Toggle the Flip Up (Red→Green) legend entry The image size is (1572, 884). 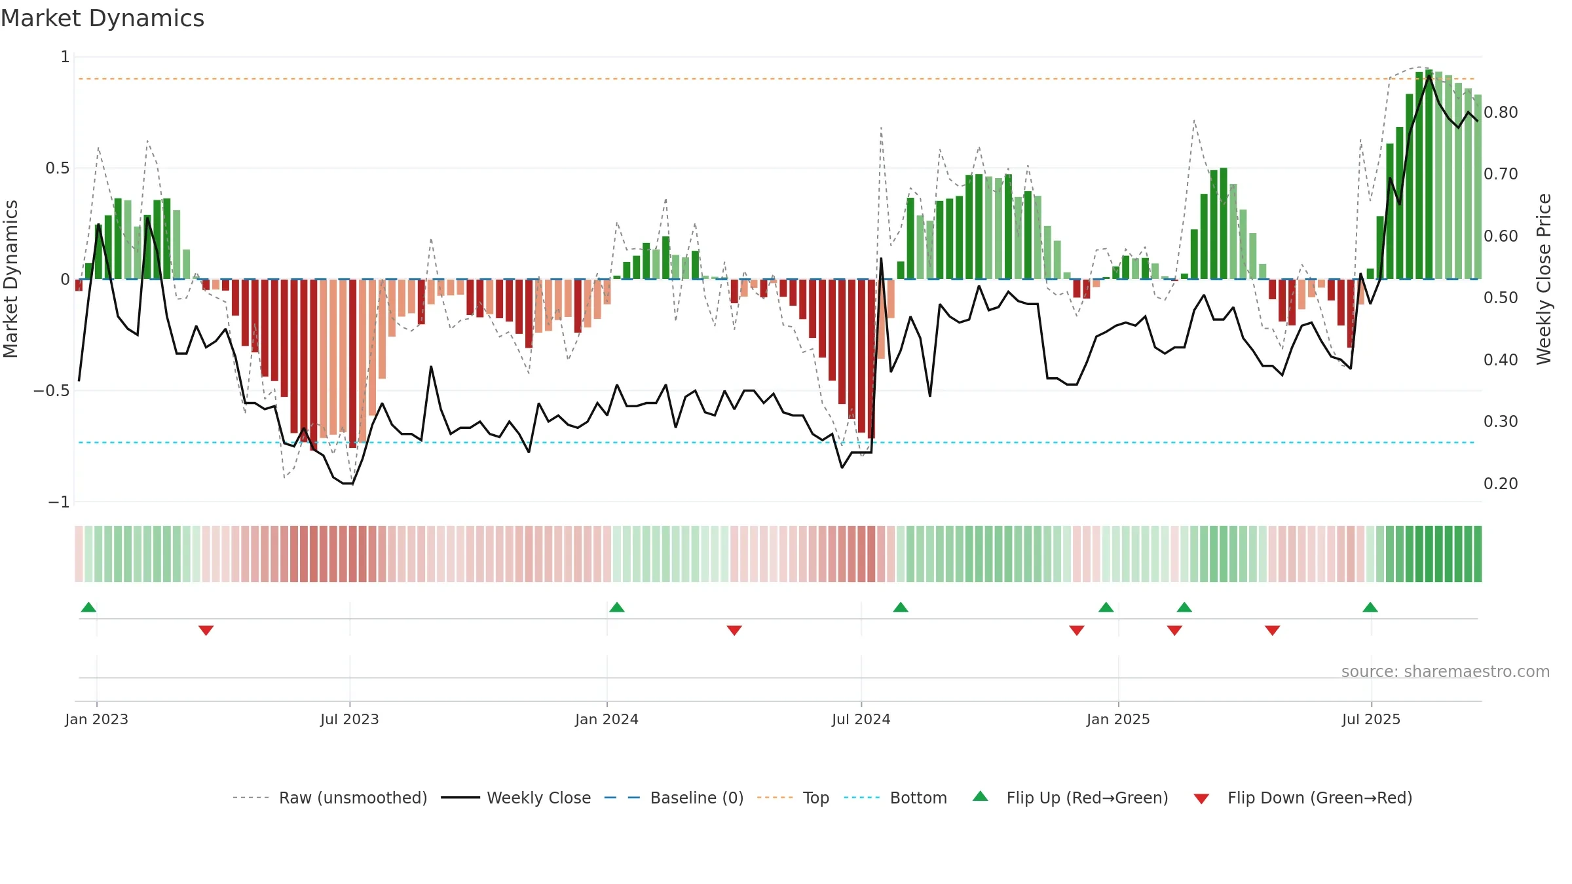point(1070,798)
